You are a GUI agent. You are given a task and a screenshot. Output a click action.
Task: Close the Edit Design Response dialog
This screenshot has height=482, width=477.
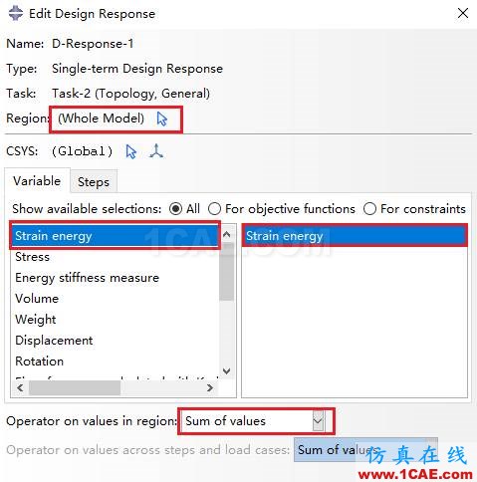tap(463, 14)
